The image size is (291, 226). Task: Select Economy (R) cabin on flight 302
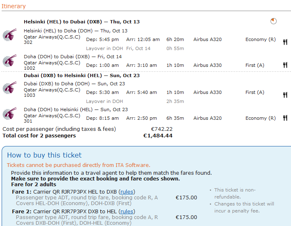260,39
